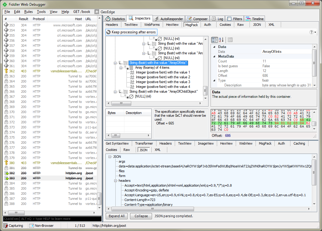Click the lightning icon on the AutoResponder tab

[x=157, y=19]
